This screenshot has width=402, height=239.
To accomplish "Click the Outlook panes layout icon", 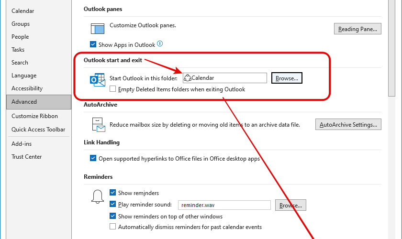I will tap(98, 28).
